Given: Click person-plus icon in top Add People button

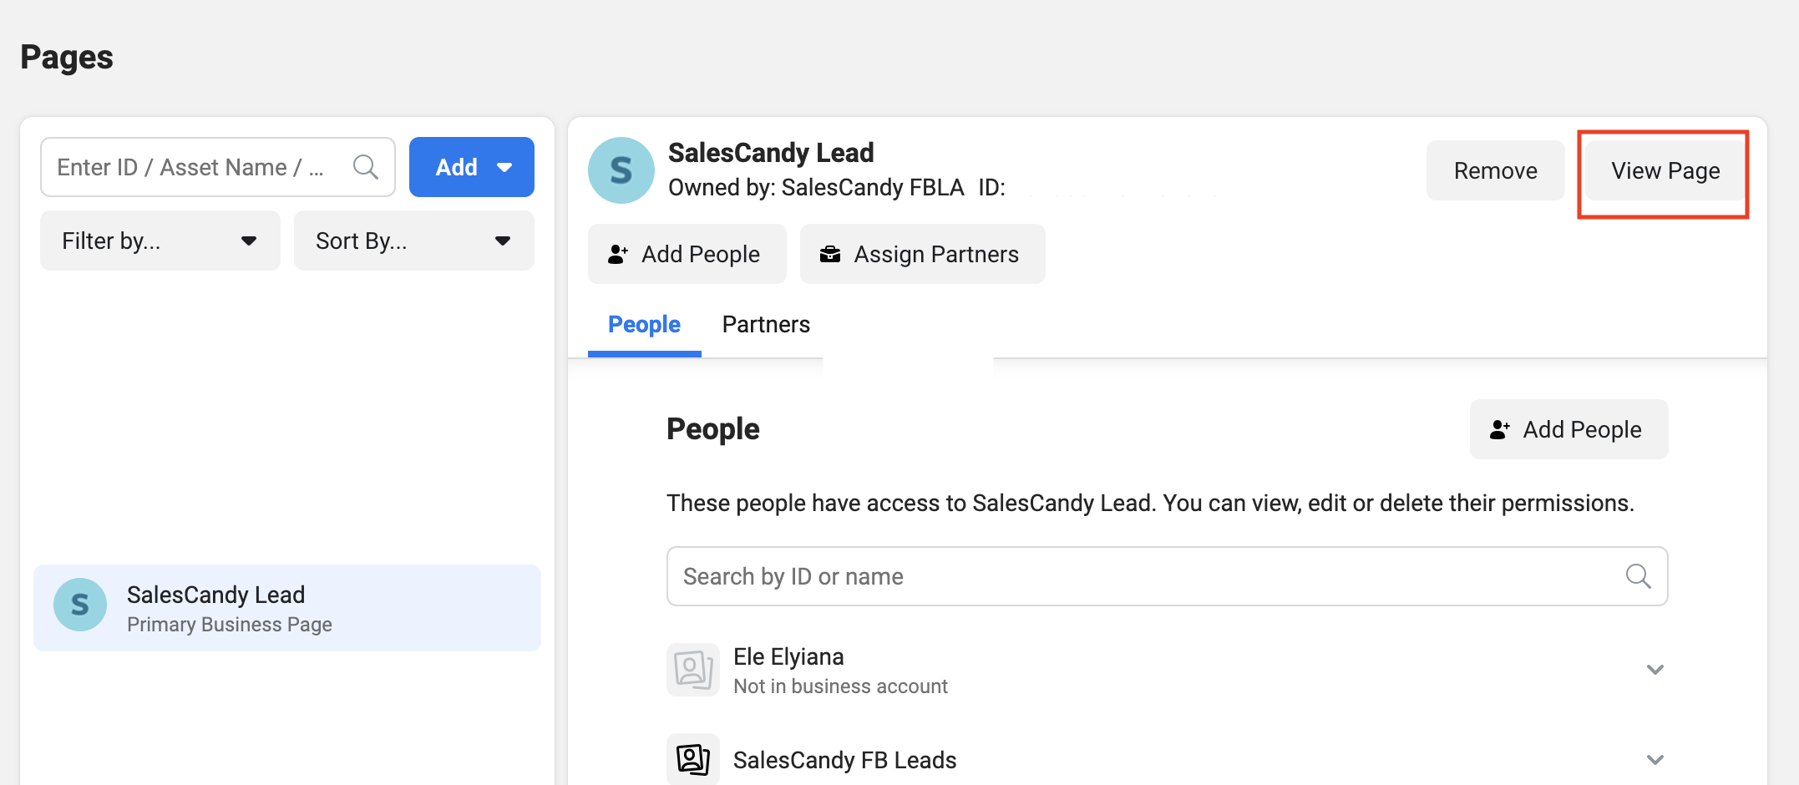Looking at the screenshot, I should coord(618,254).
